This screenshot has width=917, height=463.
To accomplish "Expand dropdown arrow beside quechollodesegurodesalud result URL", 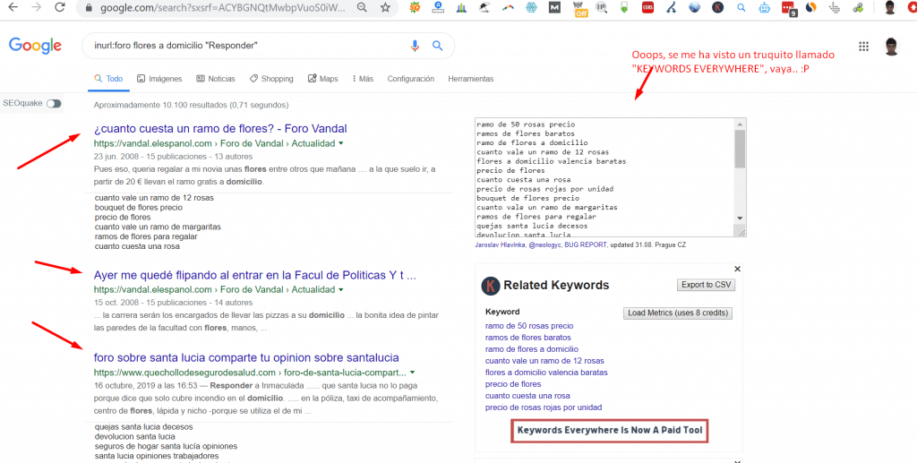I will click(412, 372).
